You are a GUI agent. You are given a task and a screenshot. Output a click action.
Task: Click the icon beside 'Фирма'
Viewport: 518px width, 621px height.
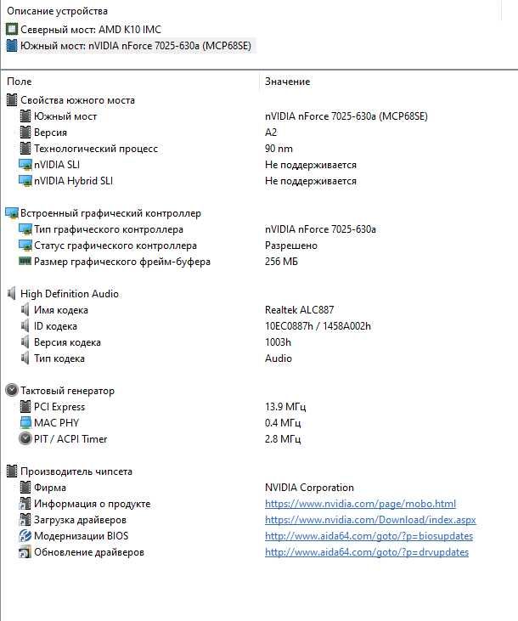[25, 488]
